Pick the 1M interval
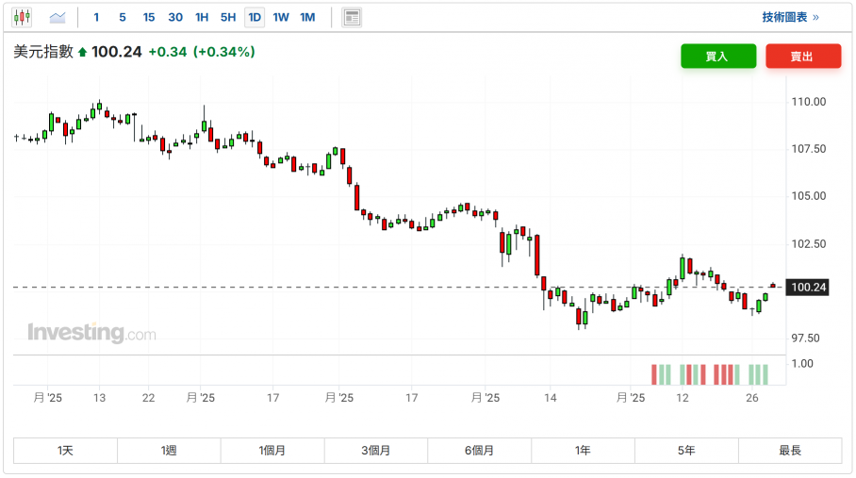856x478 pixels. [307, 17]
